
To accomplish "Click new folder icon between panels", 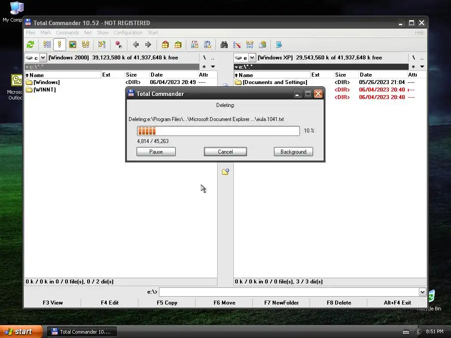I will pos(225,172).
